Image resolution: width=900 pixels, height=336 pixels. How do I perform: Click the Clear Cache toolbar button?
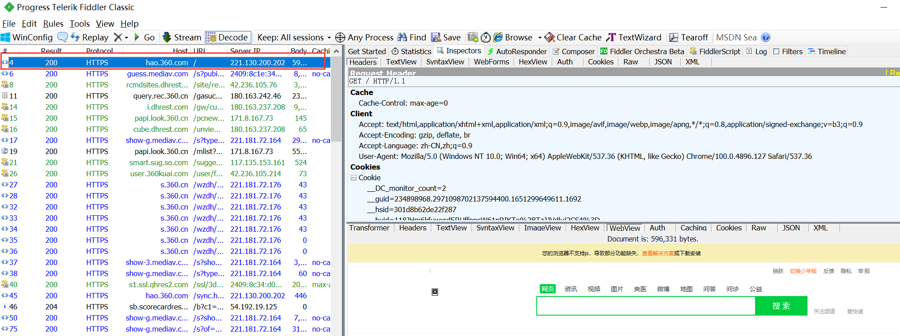click(x=573, y=37)
